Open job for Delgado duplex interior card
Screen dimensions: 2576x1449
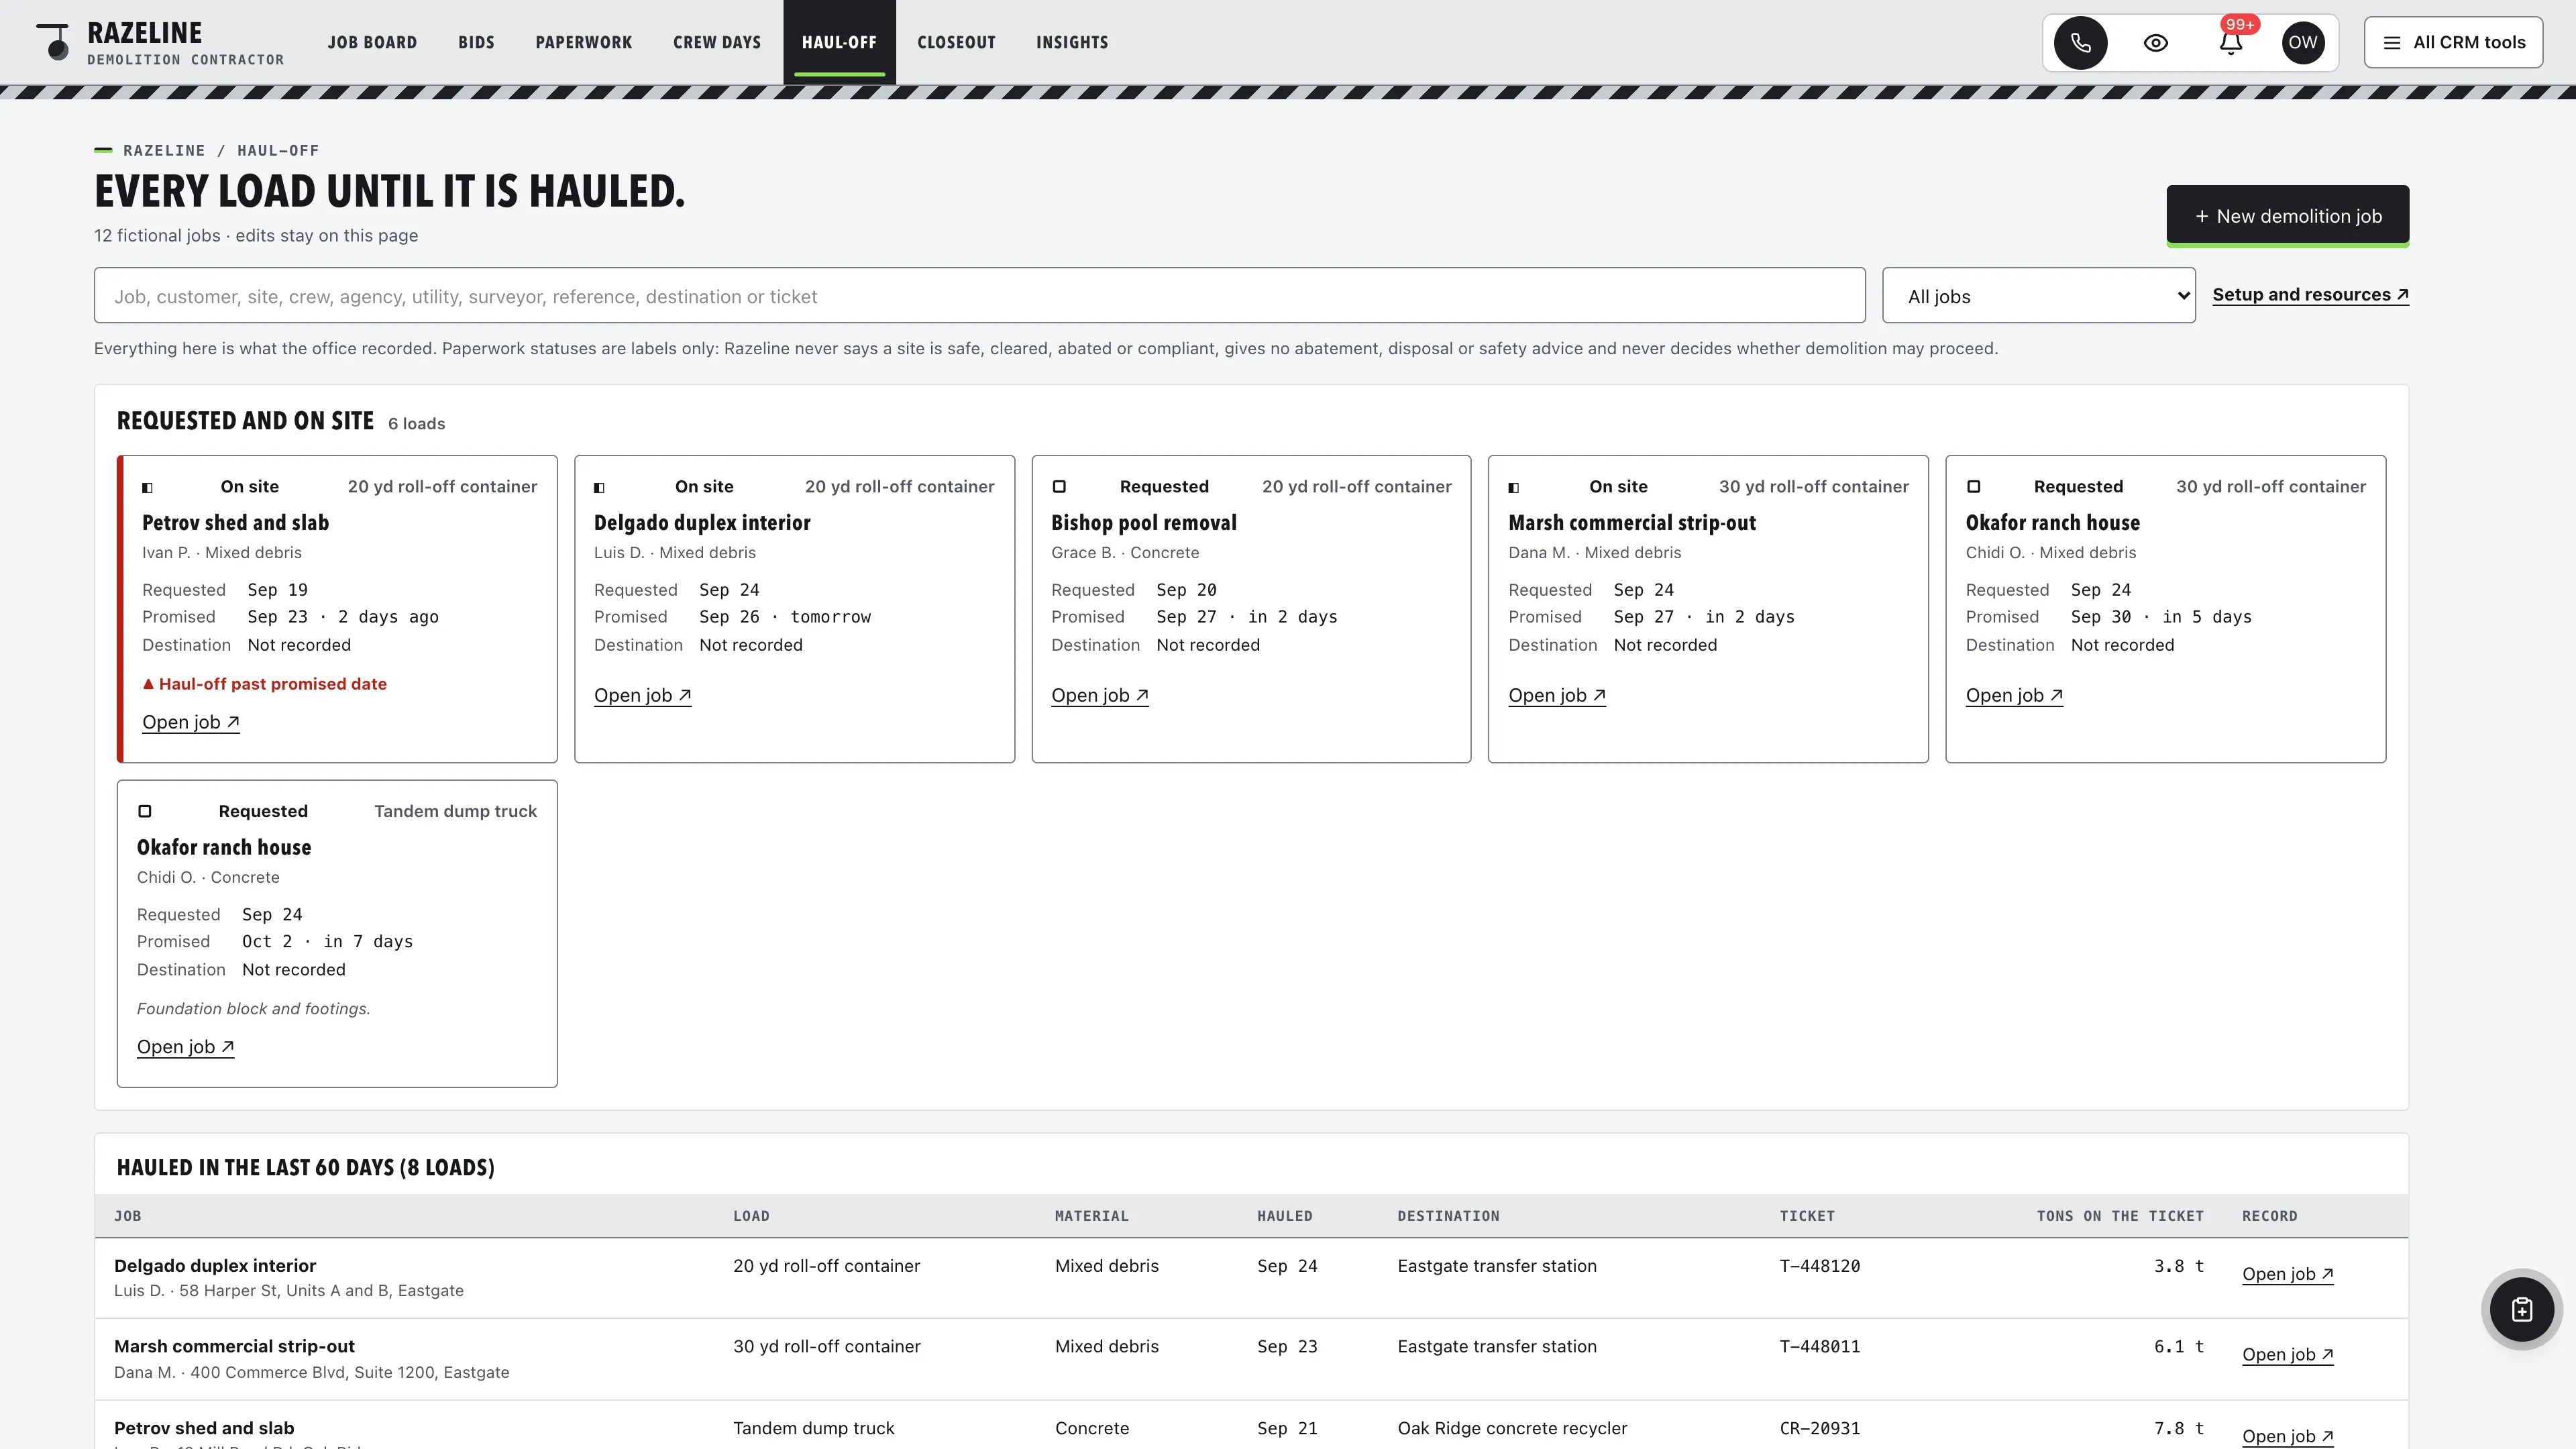tap(642, 695)
